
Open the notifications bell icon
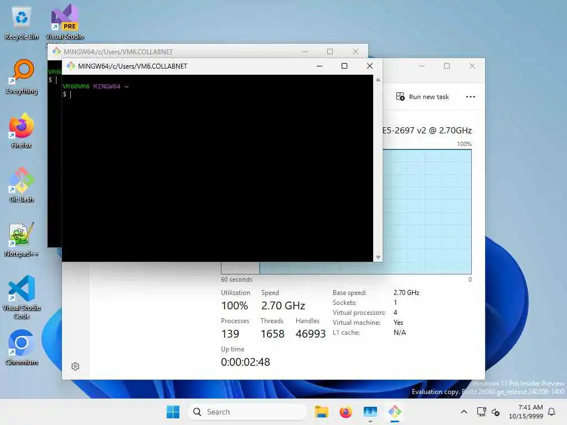(x=551, y=412)
